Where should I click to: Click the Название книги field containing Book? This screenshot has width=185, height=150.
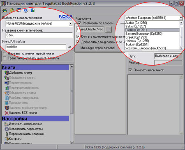(x=39, y=35)
